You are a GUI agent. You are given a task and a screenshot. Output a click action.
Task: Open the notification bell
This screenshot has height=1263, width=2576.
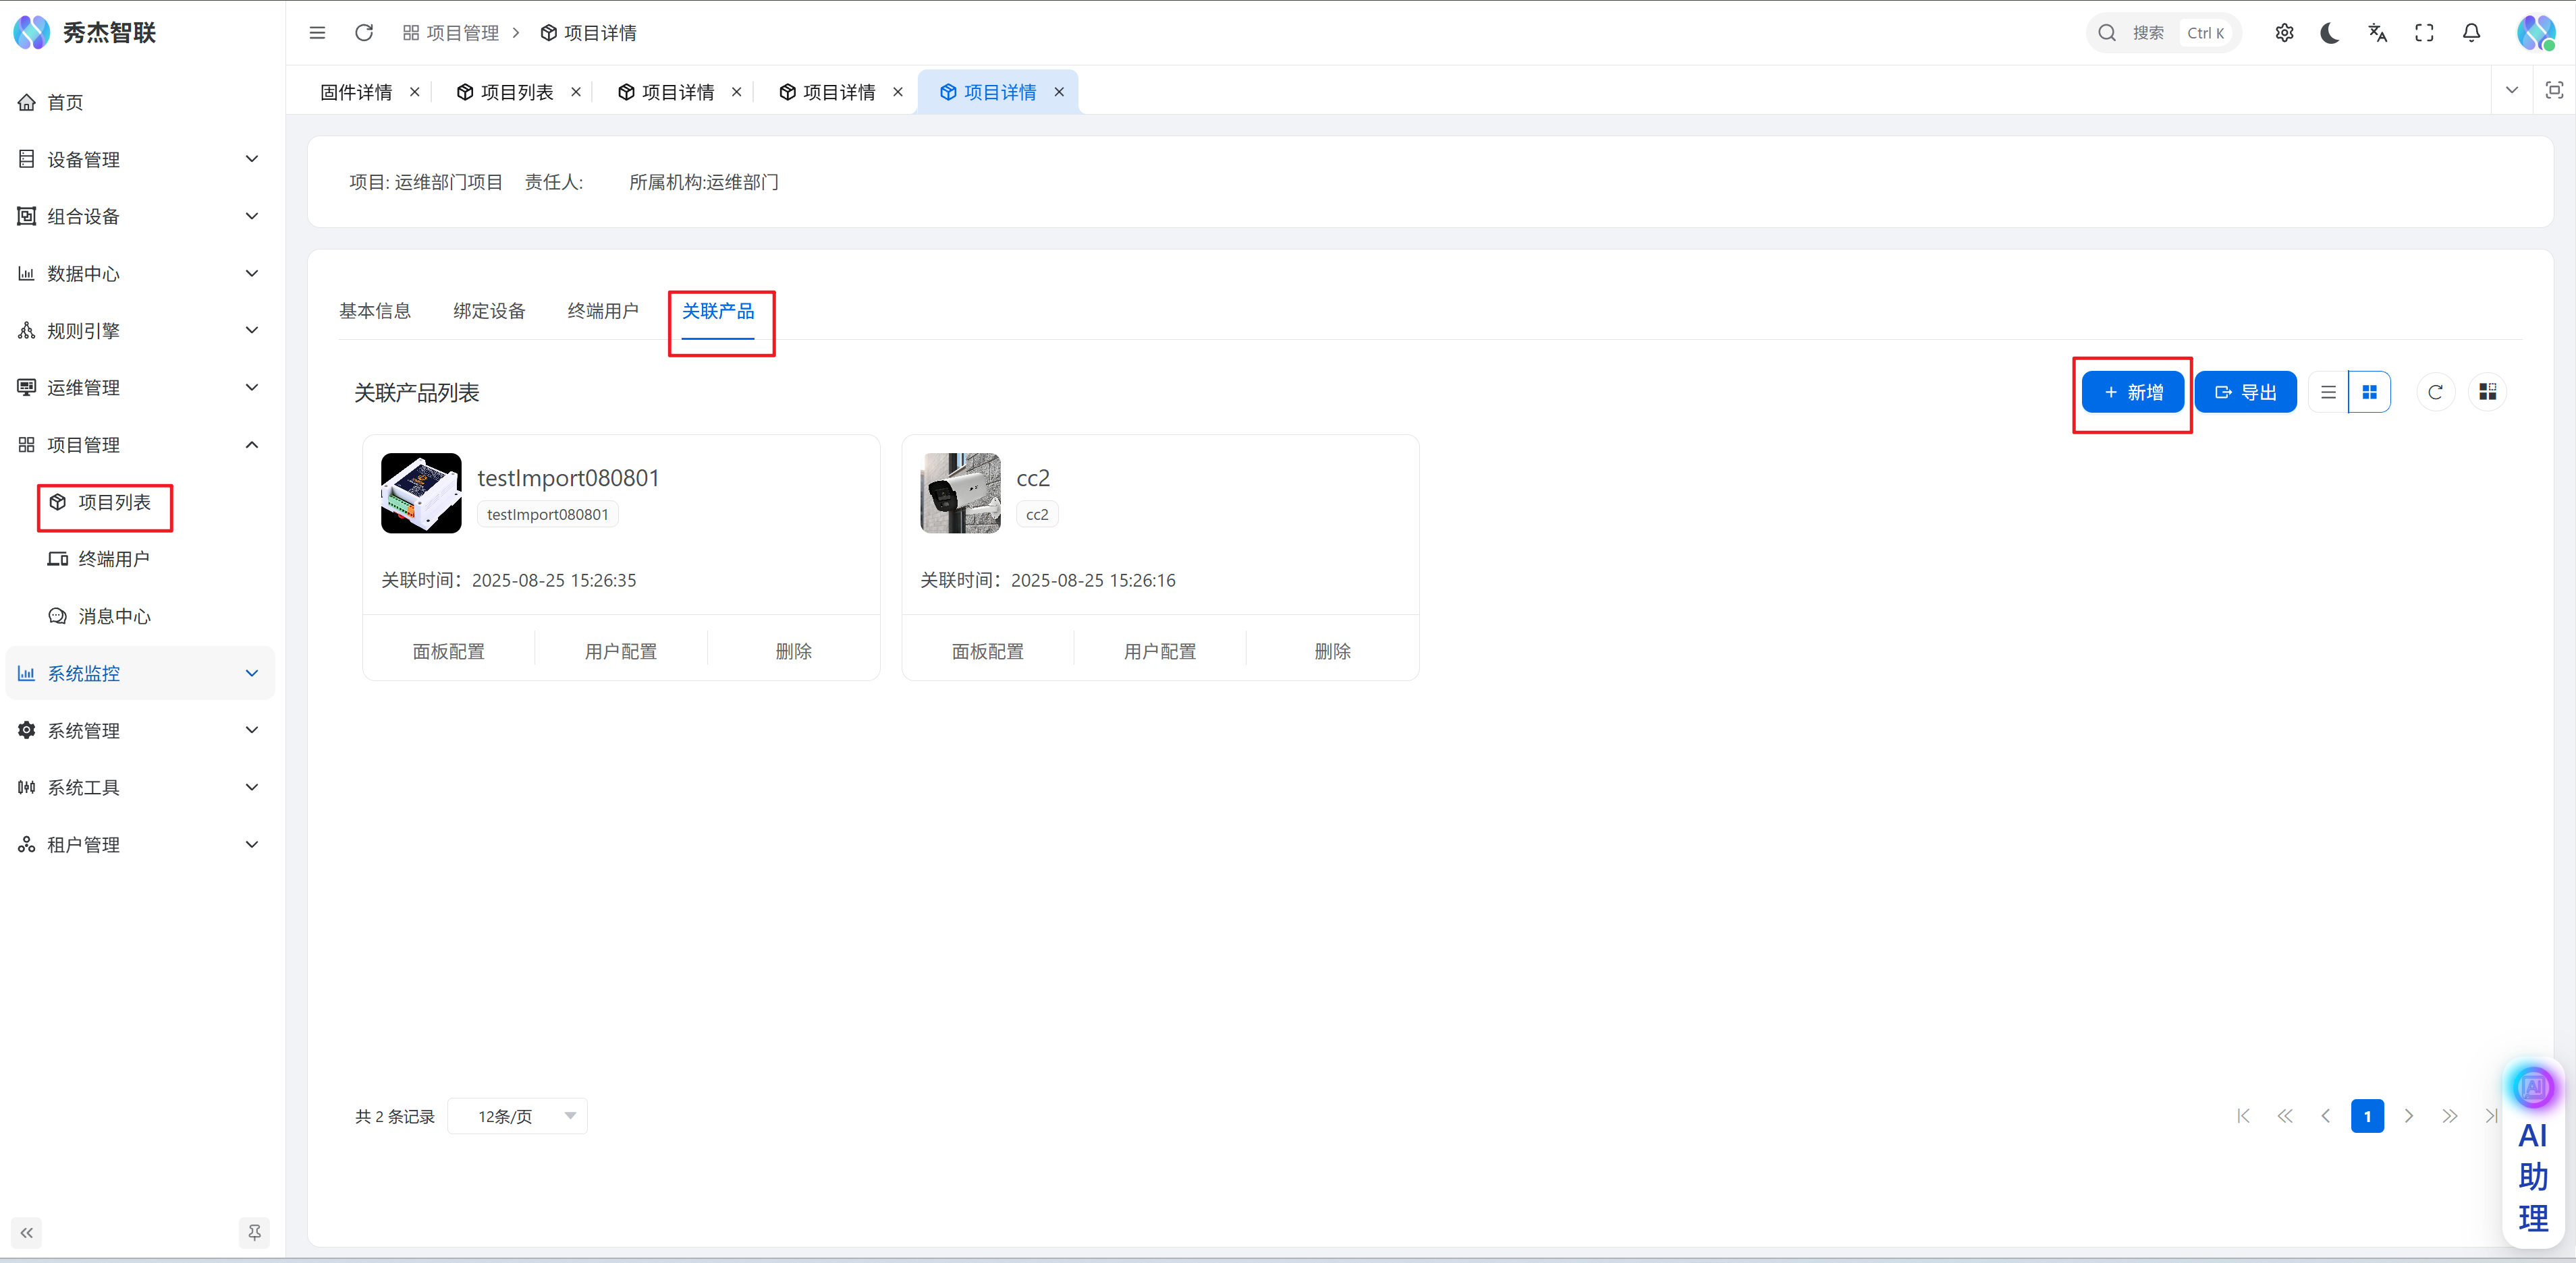(2471, 33)
